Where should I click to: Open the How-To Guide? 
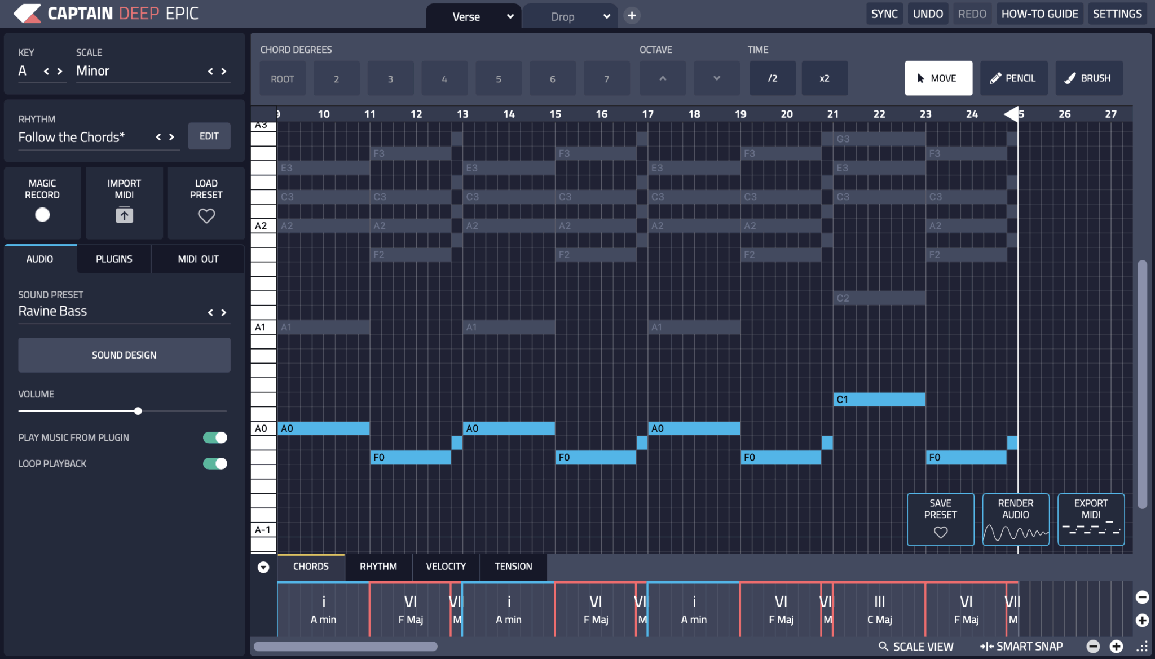(x=1039, y=14)
